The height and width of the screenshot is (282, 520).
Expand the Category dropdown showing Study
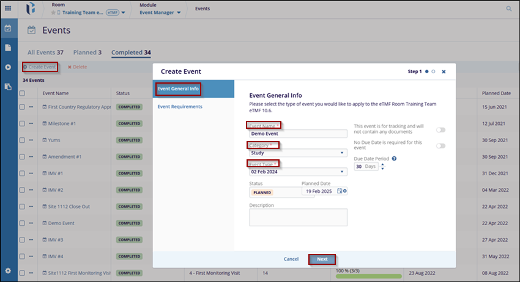(x=298, y=153)
